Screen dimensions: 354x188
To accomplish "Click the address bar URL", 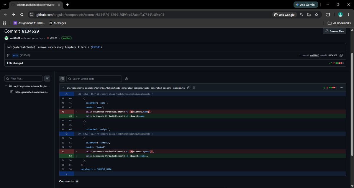I will pyautogui.click(x=100, y=14).
